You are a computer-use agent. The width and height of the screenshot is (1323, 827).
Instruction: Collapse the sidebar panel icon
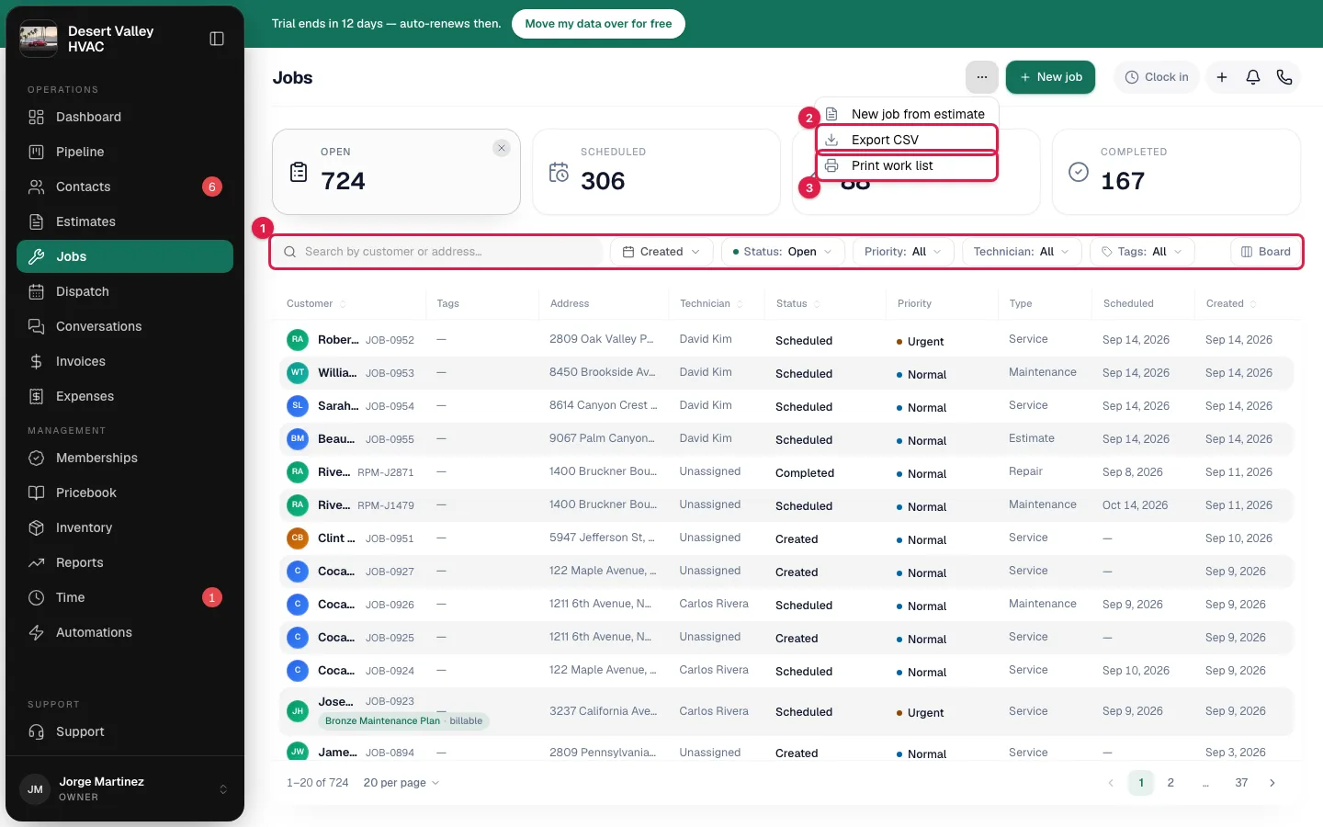coord(217,39)
